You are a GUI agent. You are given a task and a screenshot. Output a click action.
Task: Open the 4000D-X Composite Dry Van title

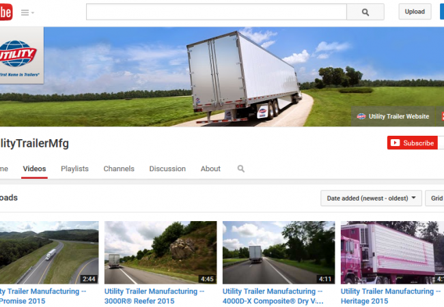pyautogui.click(x=273, y=296)
